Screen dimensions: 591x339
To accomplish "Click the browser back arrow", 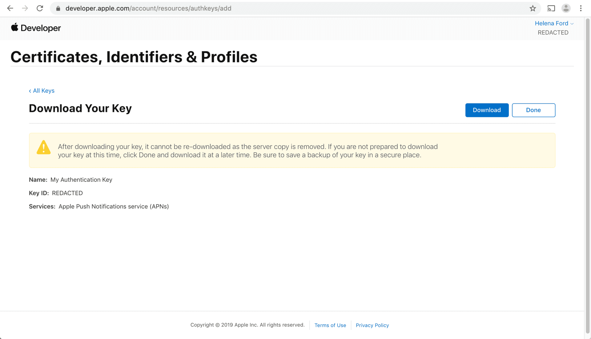I will (x=10, y=8).
